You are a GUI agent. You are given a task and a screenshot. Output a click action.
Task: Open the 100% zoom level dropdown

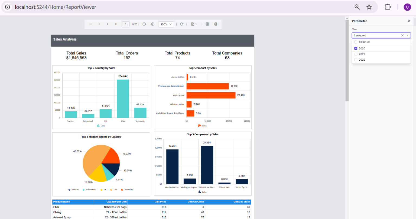(166, 24)
